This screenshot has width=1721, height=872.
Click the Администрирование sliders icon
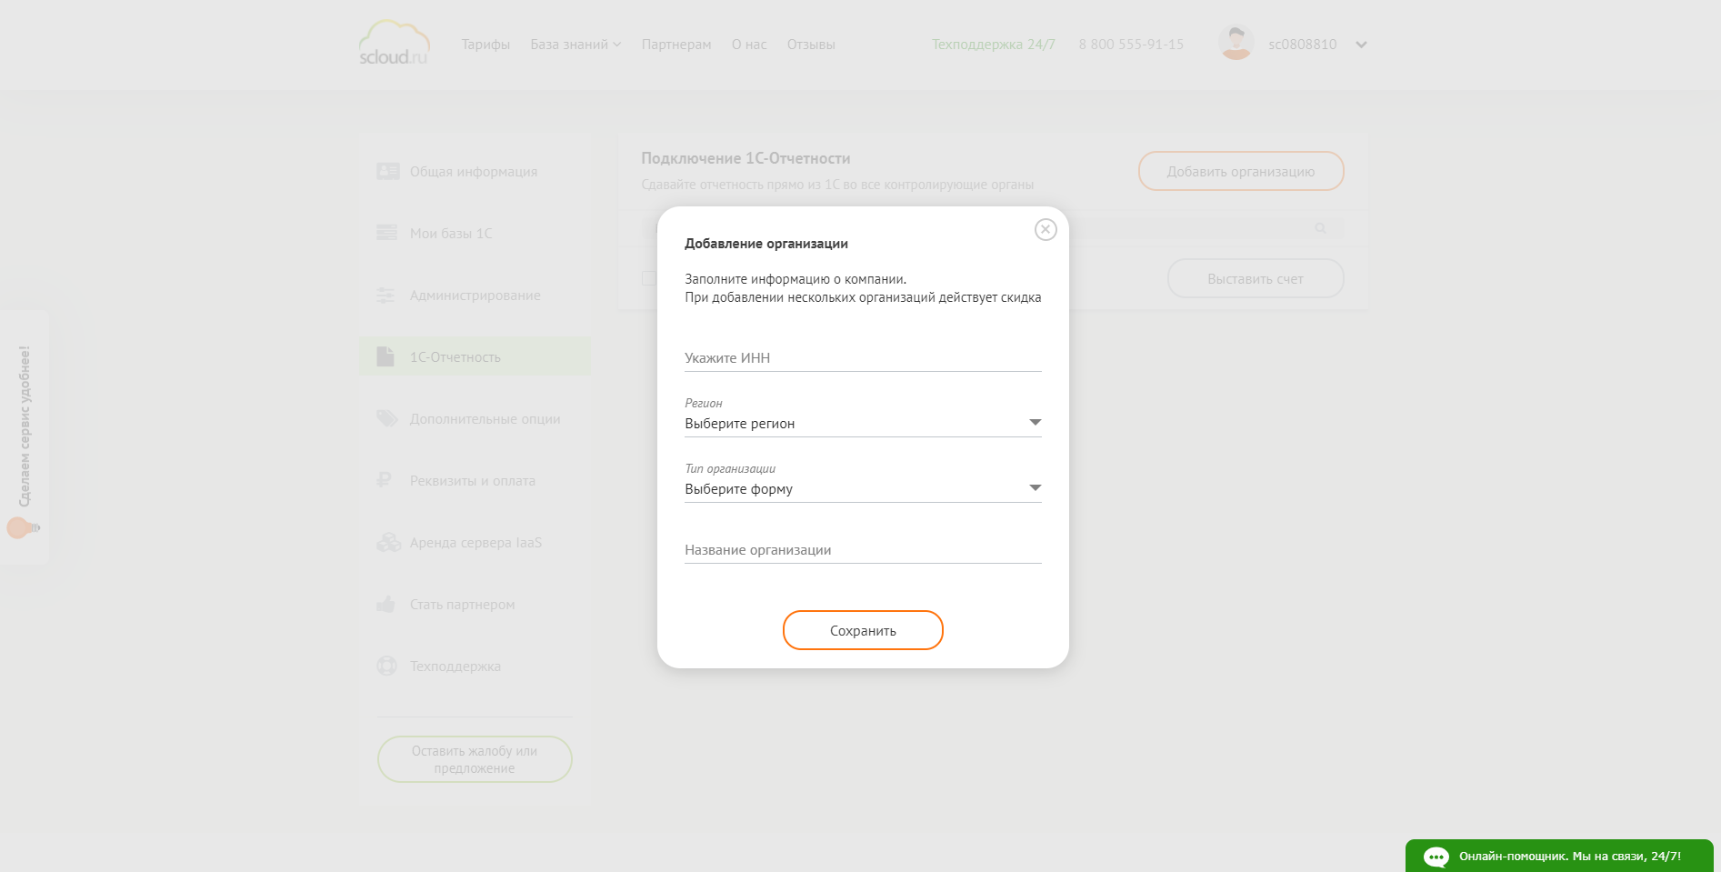point(386,295)
